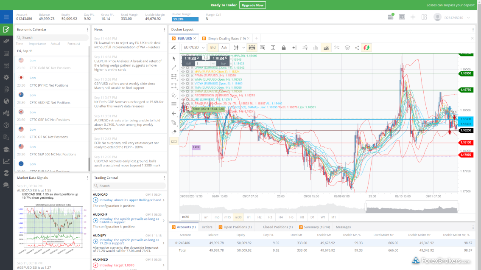The height and width of the screenshot is (270, 481).
Task: Select the H1 timeframe
Action: point(249,217)
